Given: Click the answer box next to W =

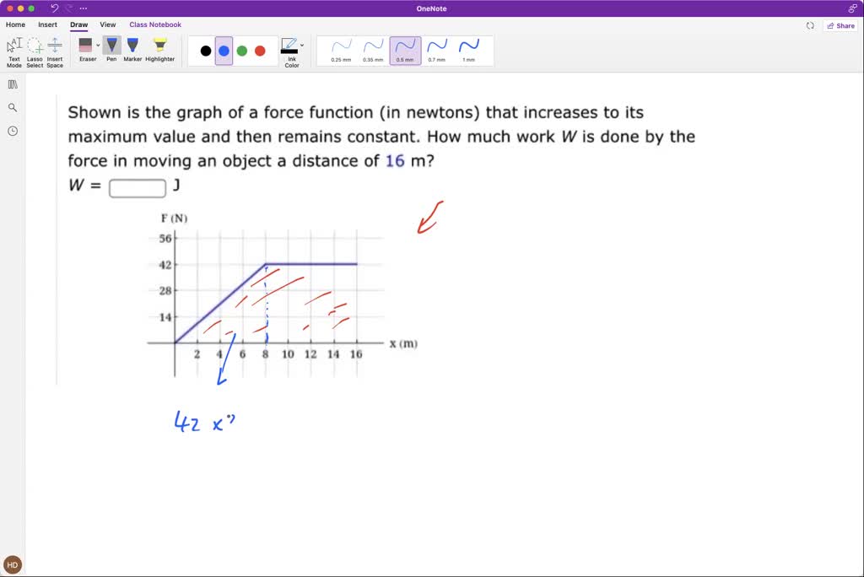Looking at the screenshot, I should coord(137,187).
